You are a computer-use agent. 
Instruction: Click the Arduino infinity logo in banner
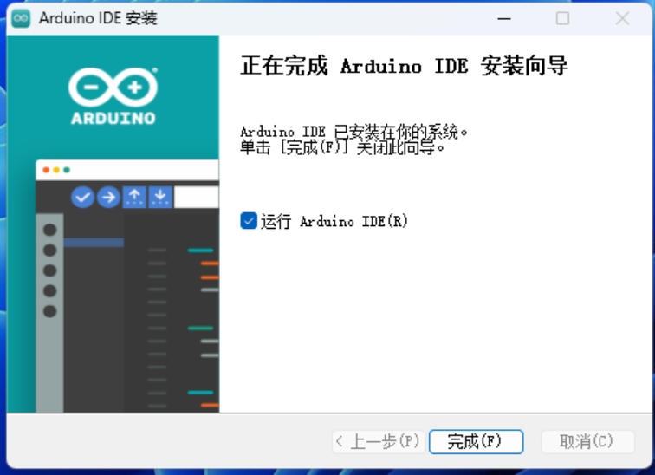coord(113,86)
